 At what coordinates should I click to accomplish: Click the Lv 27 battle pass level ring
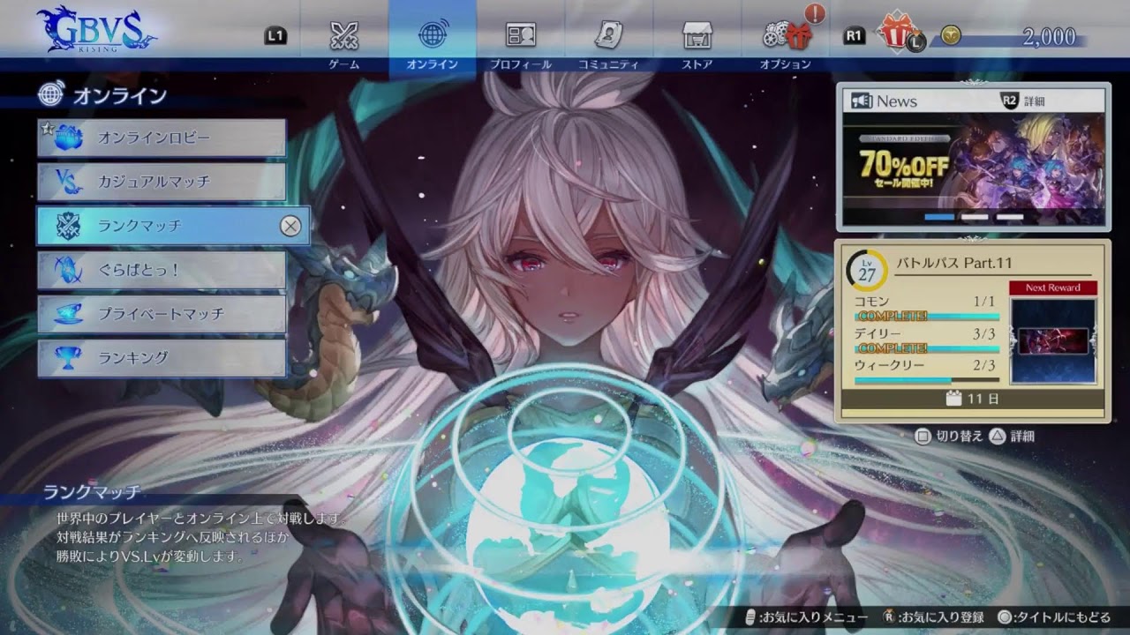point(867,272)
